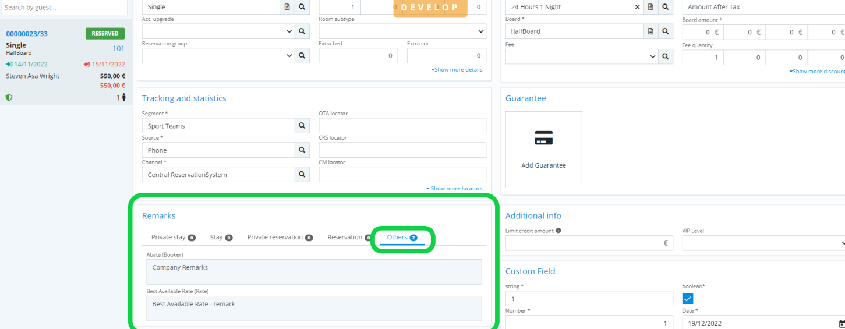This screenshot has width=845, height=329.
Task: Click calendar icon in the Date field
Action: [841, 323]
